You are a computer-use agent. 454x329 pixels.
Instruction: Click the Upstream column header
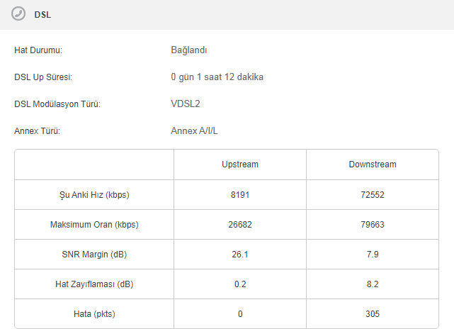[x=240, y=164]
